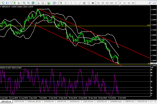This screenshot has width=157, height=104.
Task: Open the USDIndex_Z6,H4 chart tab
Action: point(34,101)
